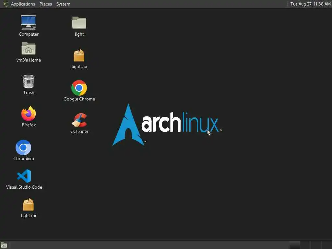Viewport: 332px width, 249px height.
Task: Select the Google Chrome desktop icon
Action: tap(79, 88)
